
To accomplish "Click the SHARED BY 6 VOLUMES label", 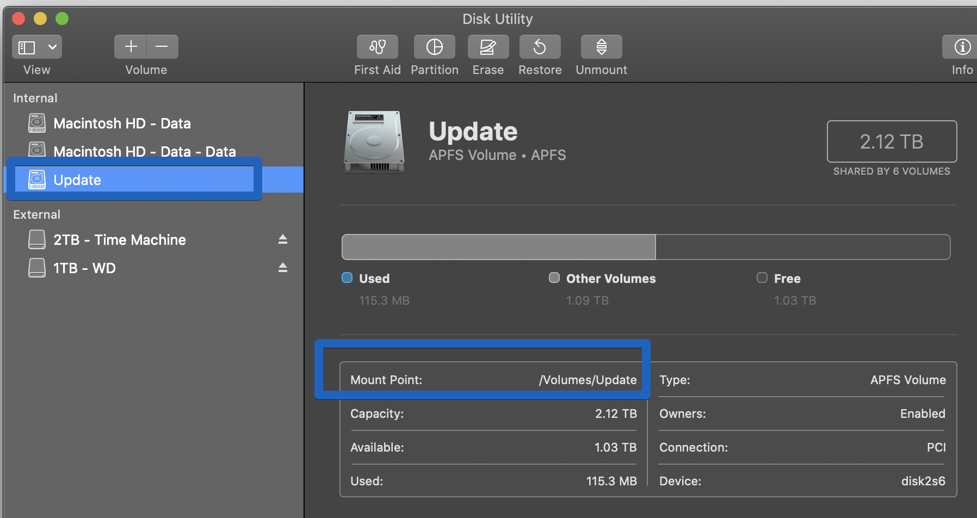I will (892, 171).
